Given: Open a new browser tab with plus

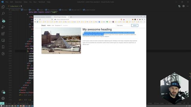Looking at the screenshot, I should [71, 17].
